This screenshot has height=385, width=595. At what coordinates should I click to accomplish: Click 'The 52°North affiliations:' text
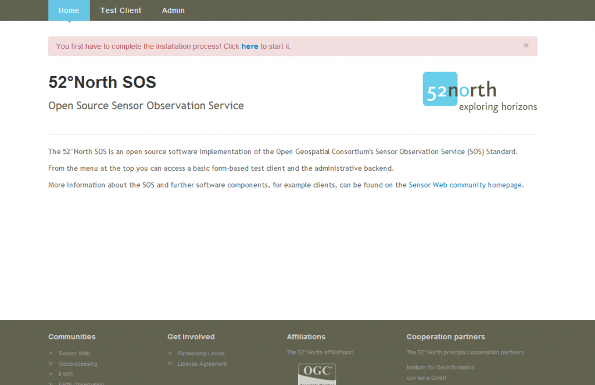(x=320, y=352)
